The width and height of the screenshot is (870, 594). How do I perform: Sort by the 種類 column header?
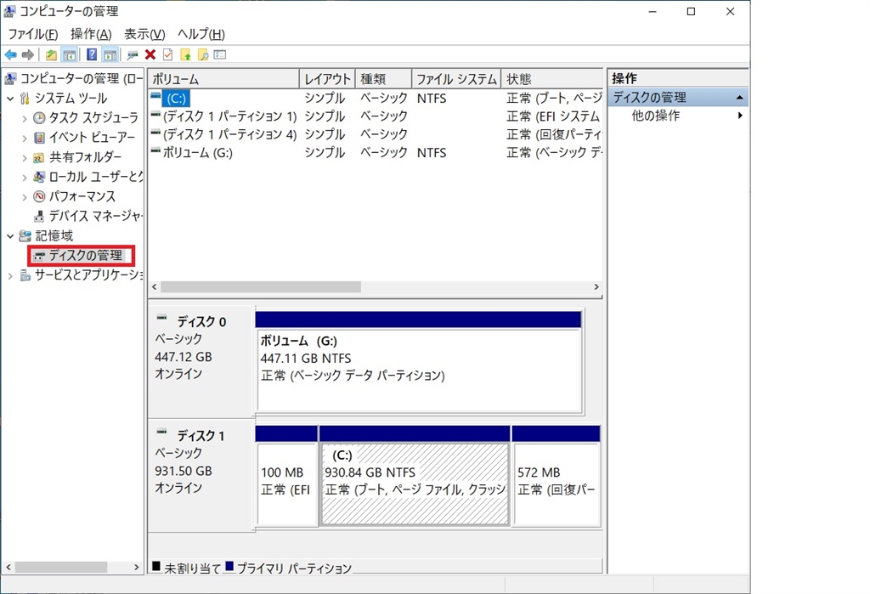click(x=384, y=79)
